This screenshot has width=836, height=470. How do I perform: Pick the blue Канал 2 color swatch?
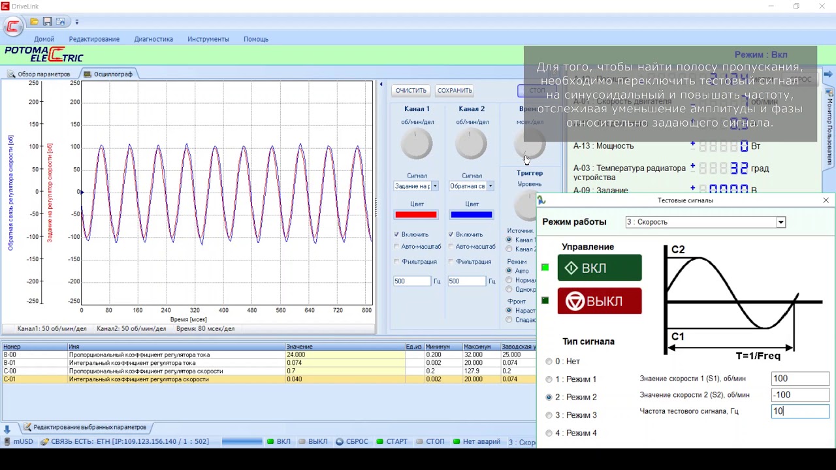[471, 215]
